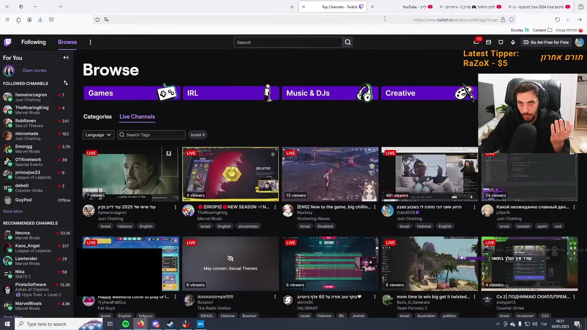The width and height of the screenshot is (587, 330).
Task: Open RobRaven channel in followed list
Action: [37, 123]
